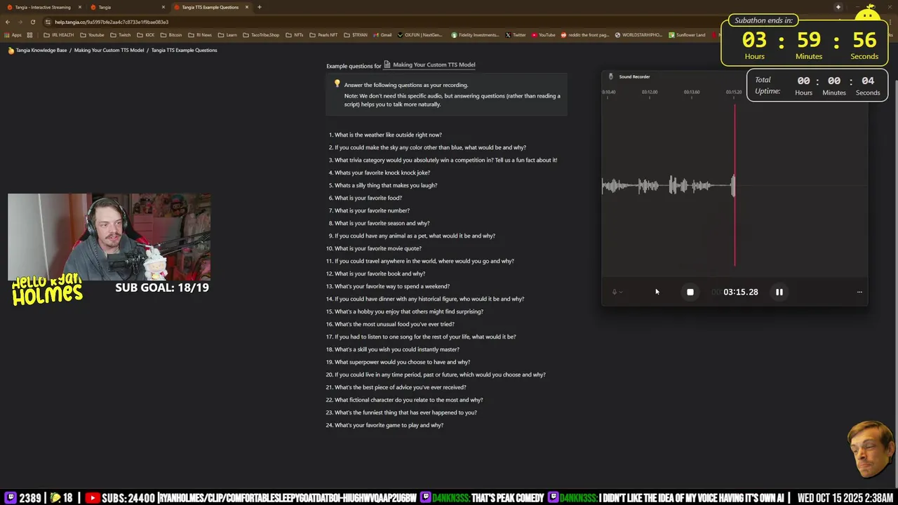This screenshot has width=898, height=505.
Task: Reload the current page
Action: click(x=33, y=22)
